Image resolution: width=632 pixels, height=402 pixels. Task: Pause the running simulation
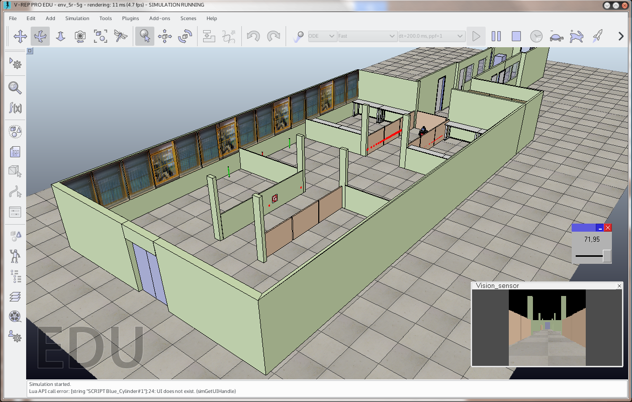click(496, 36)
